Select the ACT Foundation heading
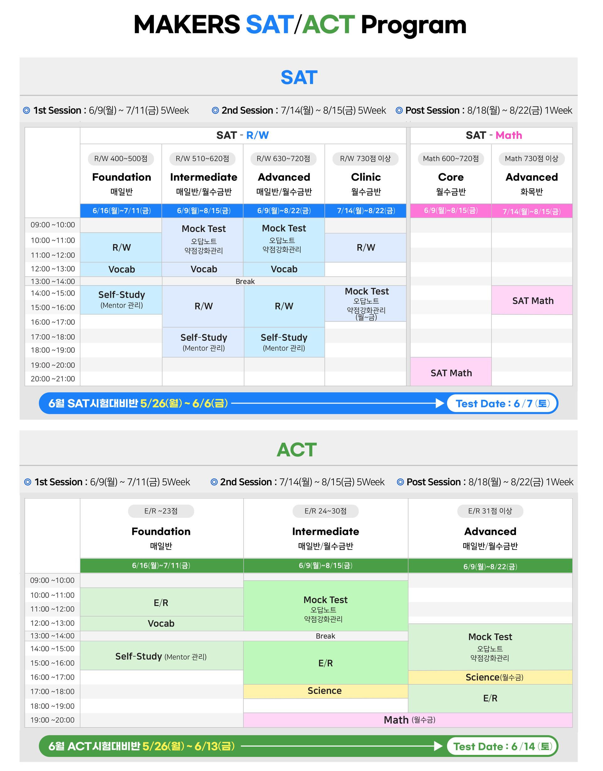 point(161,531)
